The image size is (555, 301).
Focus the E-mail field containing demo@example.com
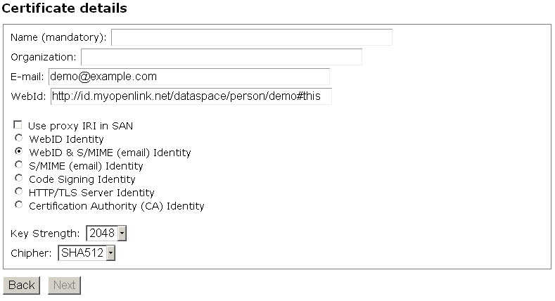click(x=189, y=77)
